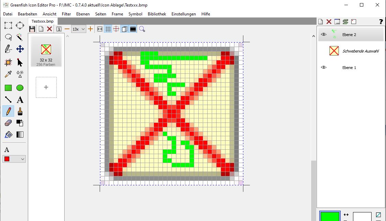
Task: Expand the red color dropdown in the toolbox
Action: pos(14,159)
